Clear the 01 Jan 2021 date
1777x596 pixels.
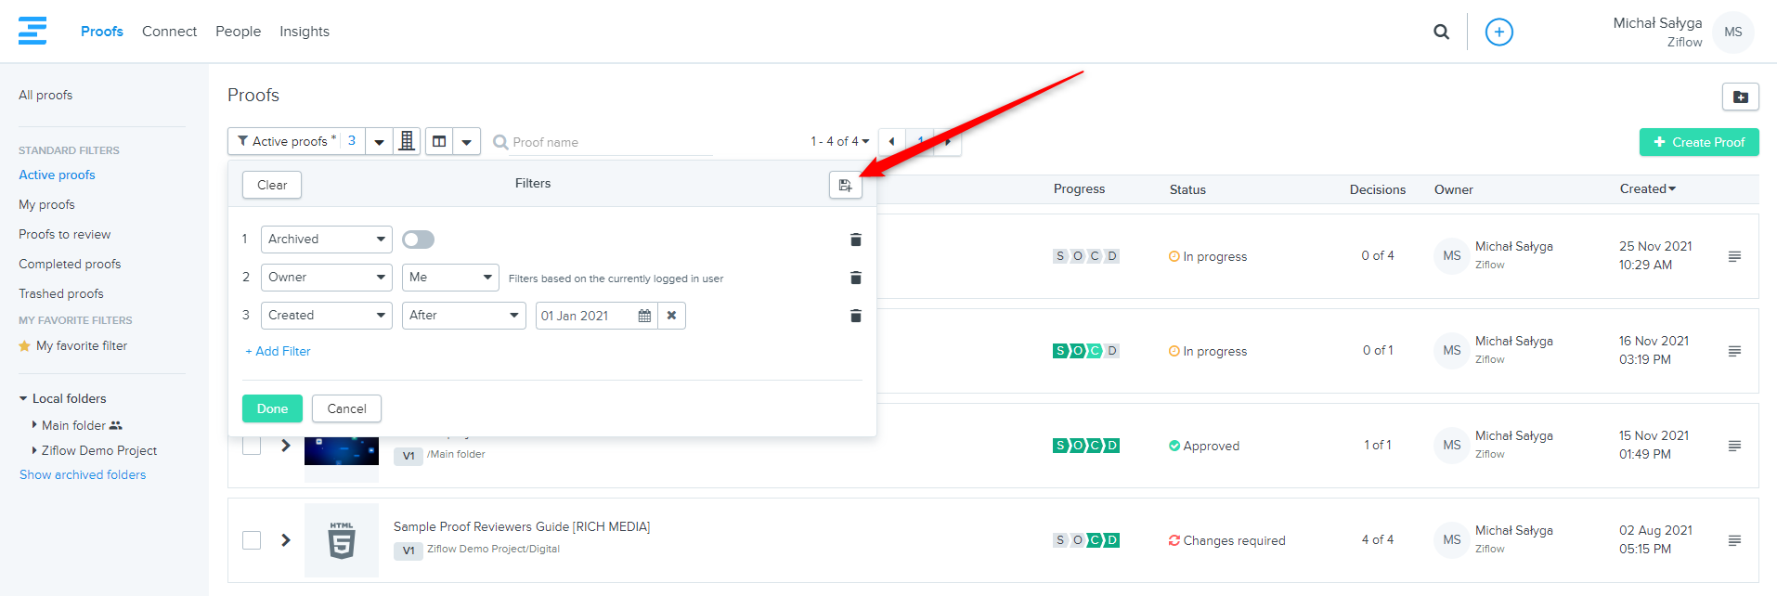(x=671, y=316)
